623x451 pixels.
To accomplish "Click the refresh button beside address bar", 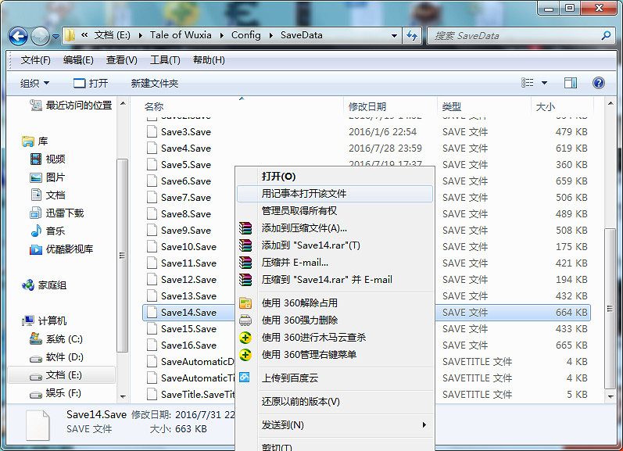I will (x=413, y=35).
